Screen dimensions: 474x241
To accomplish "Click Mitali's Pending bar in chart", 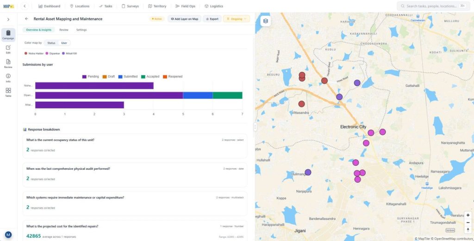I will [80, 105].
